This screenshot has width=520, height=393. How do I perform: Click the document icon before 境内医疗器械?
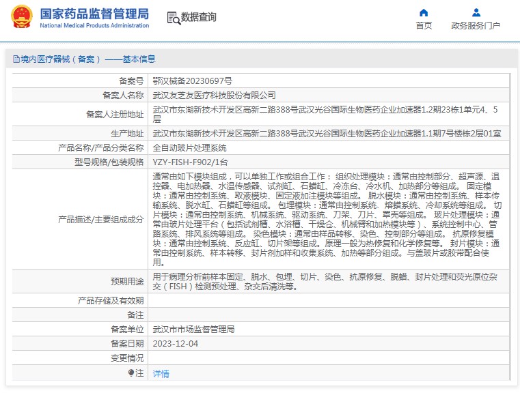(16, 59)
